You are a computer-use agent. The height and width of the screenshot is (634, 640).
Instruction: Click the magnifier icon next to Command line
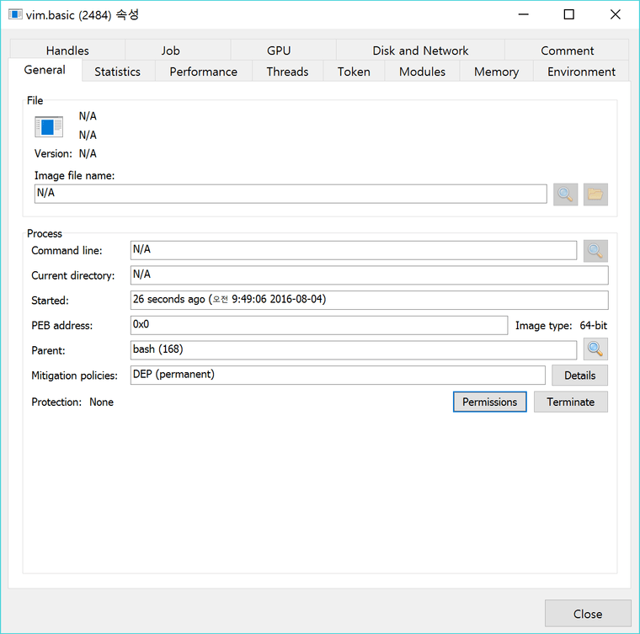click(x=595, y=251)
